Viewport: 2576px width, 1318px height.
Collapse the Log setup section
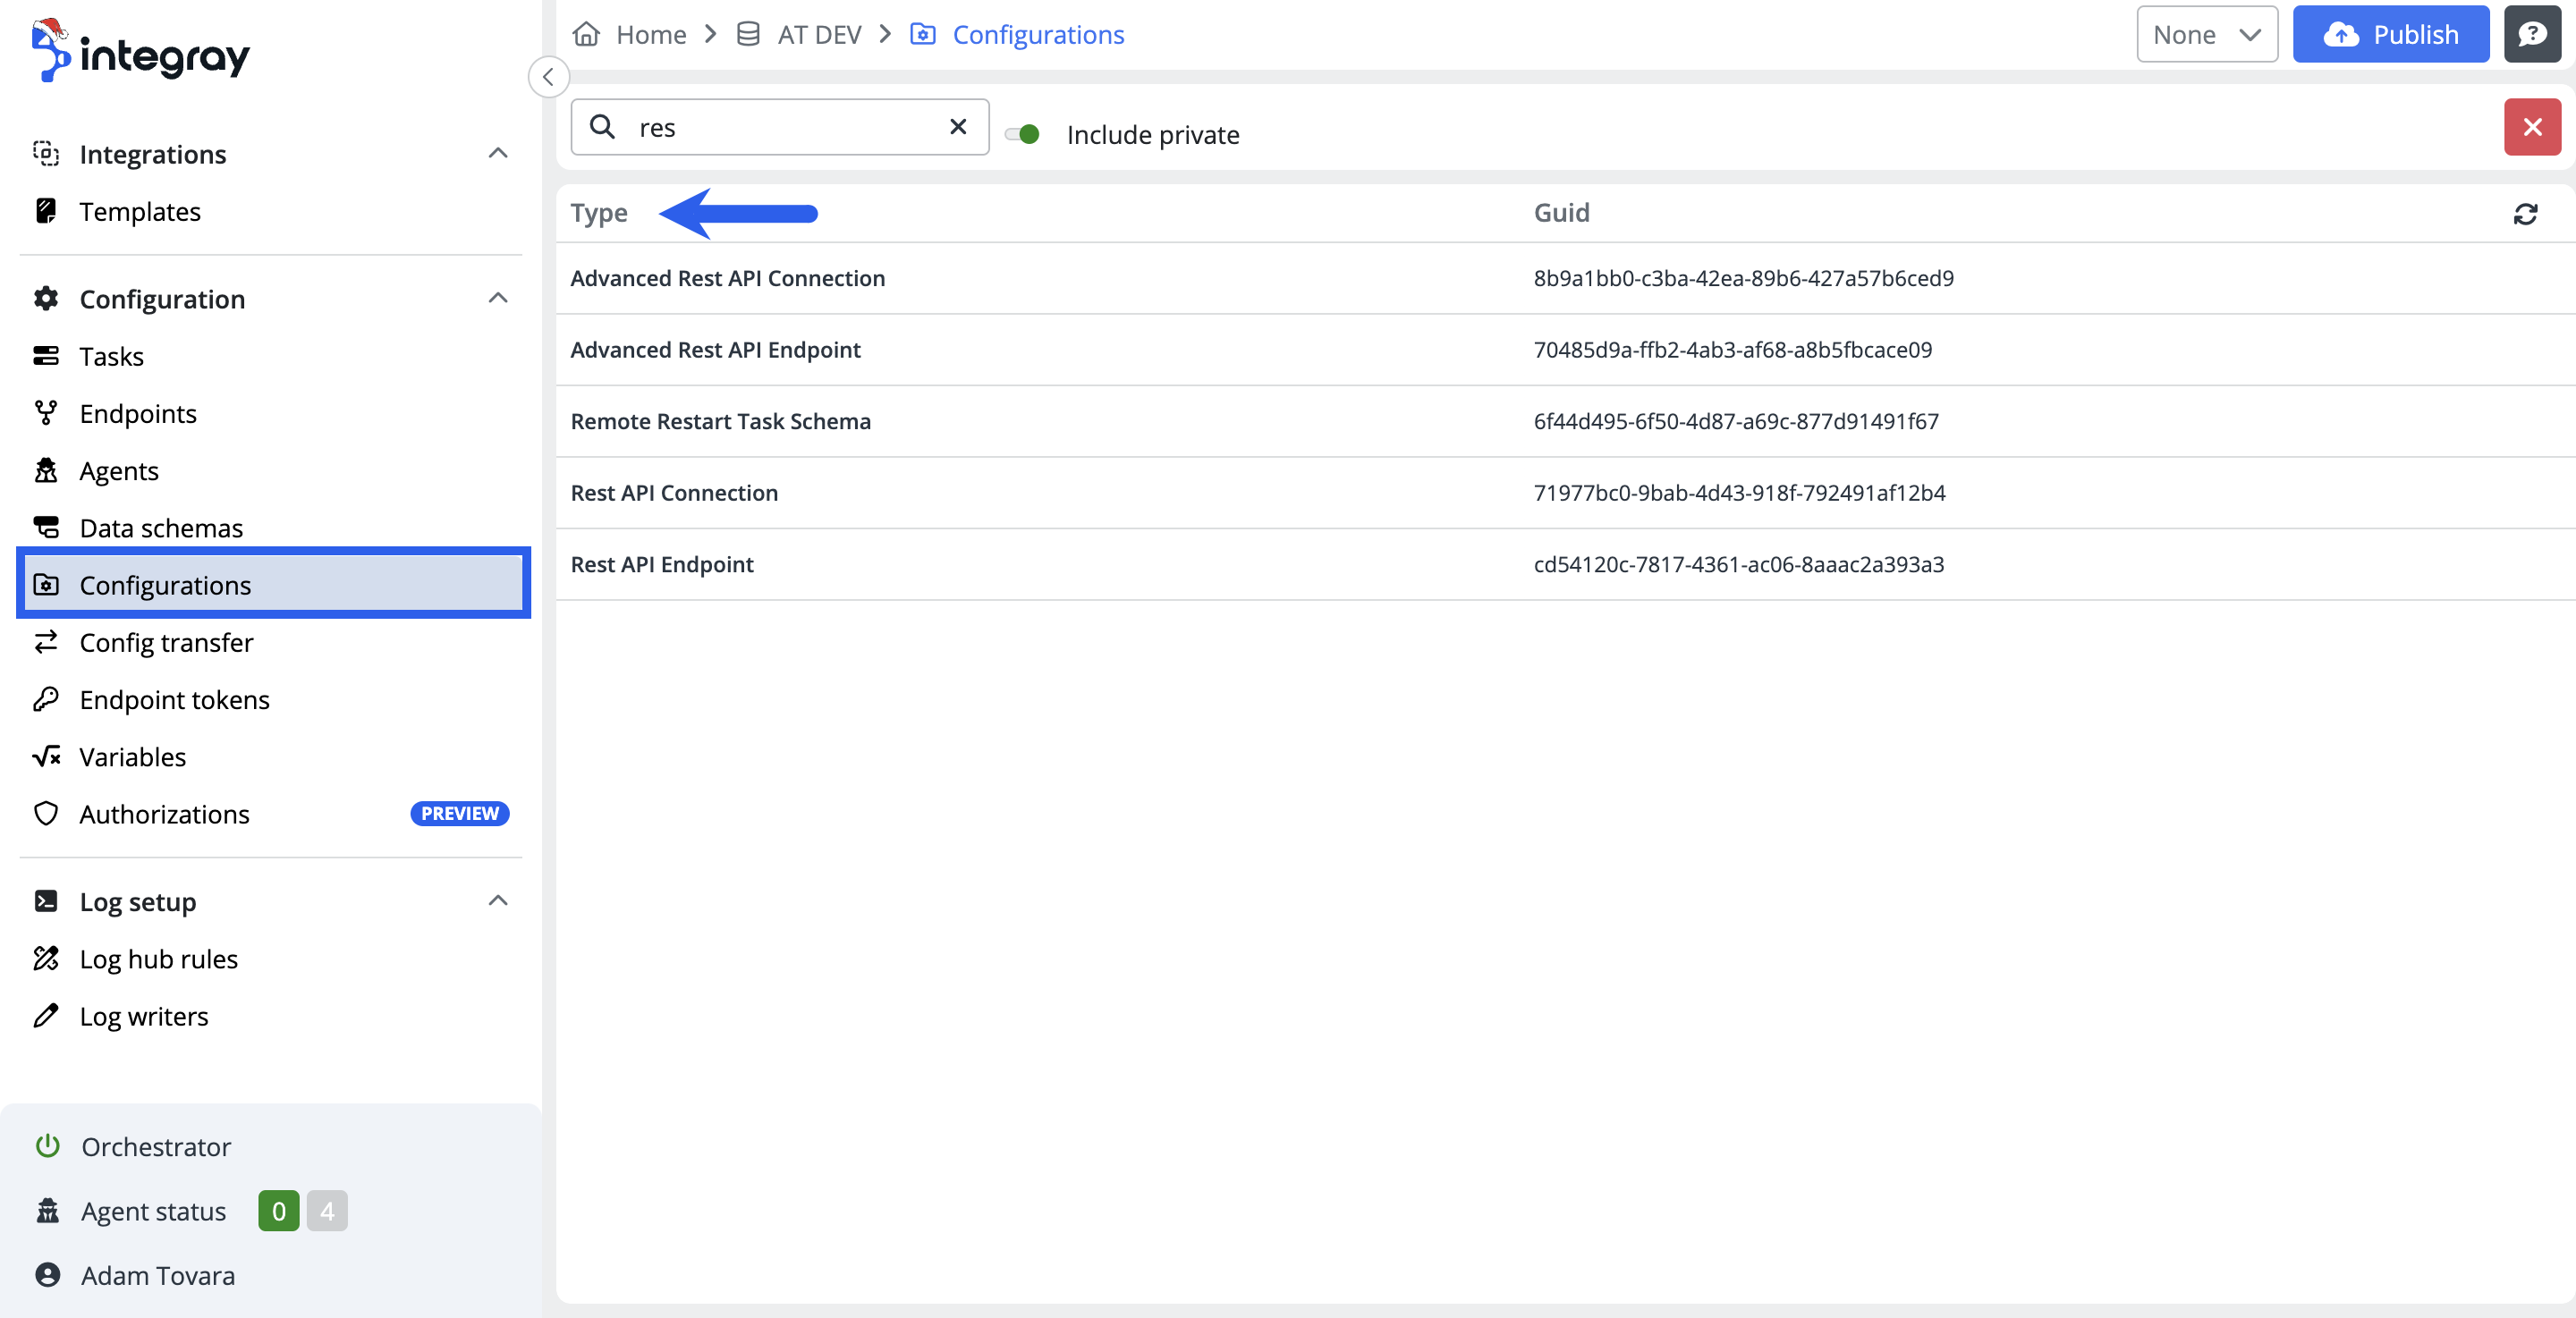(x=497, y=901)
